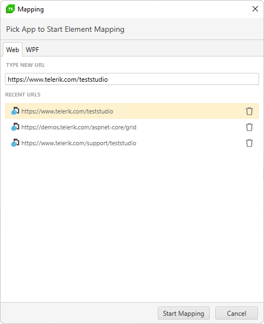Viewport: 264px width, 324px height.
Task: Close the Mapping dialog with the X
Action: click(x=255, y=9)
